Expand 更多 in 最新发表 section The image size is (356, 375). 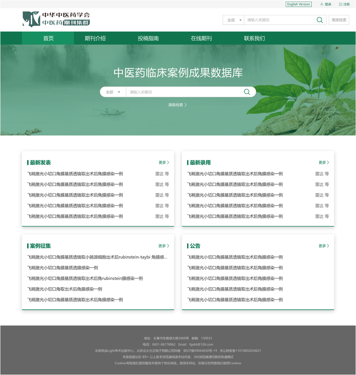pyautogui.click(x=164, y=162)
